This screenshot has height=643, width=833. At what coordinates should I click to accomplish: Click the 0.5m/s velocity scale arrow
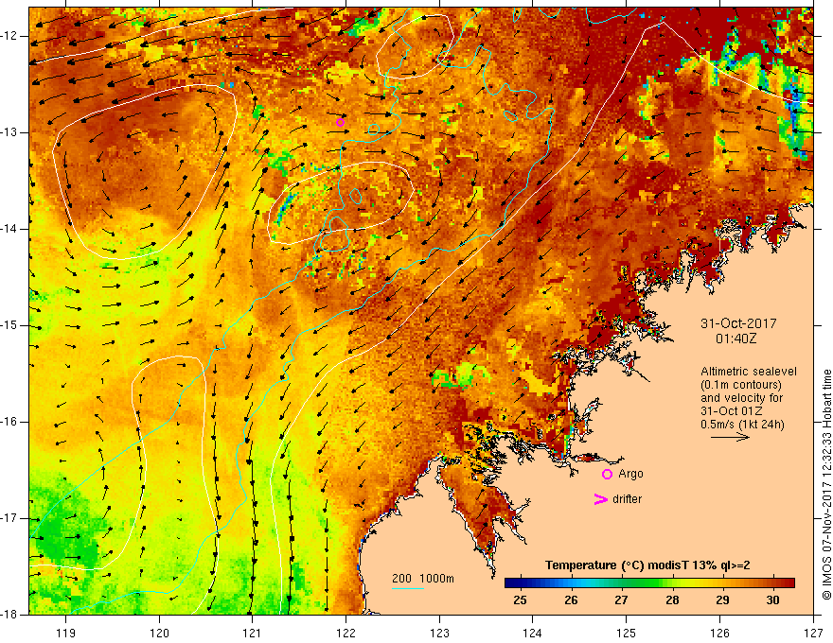pos(730,437)
